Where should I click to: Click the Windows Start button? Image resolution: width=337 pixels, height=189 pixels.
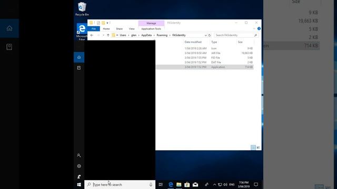pyautogui.click(x=79, y=184)
